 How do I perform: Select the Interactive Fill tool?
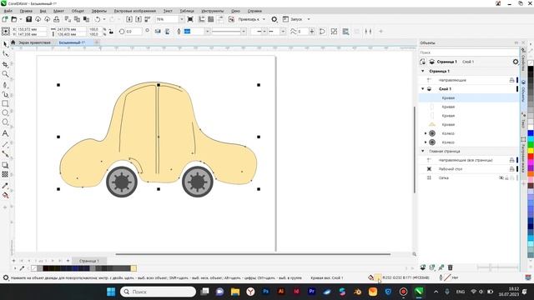click(x=5, y=195)
